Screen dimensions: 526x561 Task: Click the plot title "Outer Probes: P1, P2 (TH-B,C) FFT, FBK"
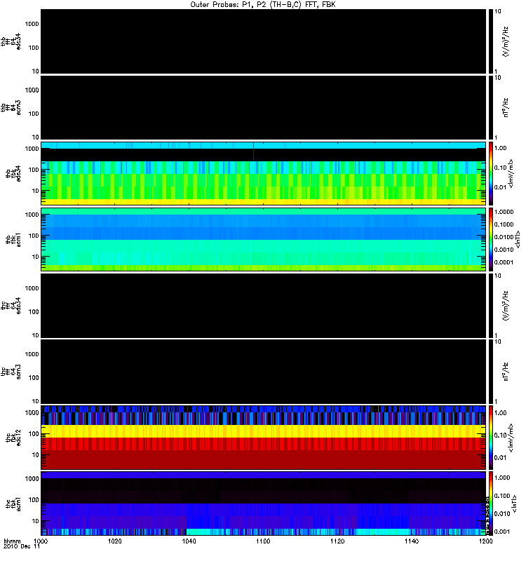(263, 4)
